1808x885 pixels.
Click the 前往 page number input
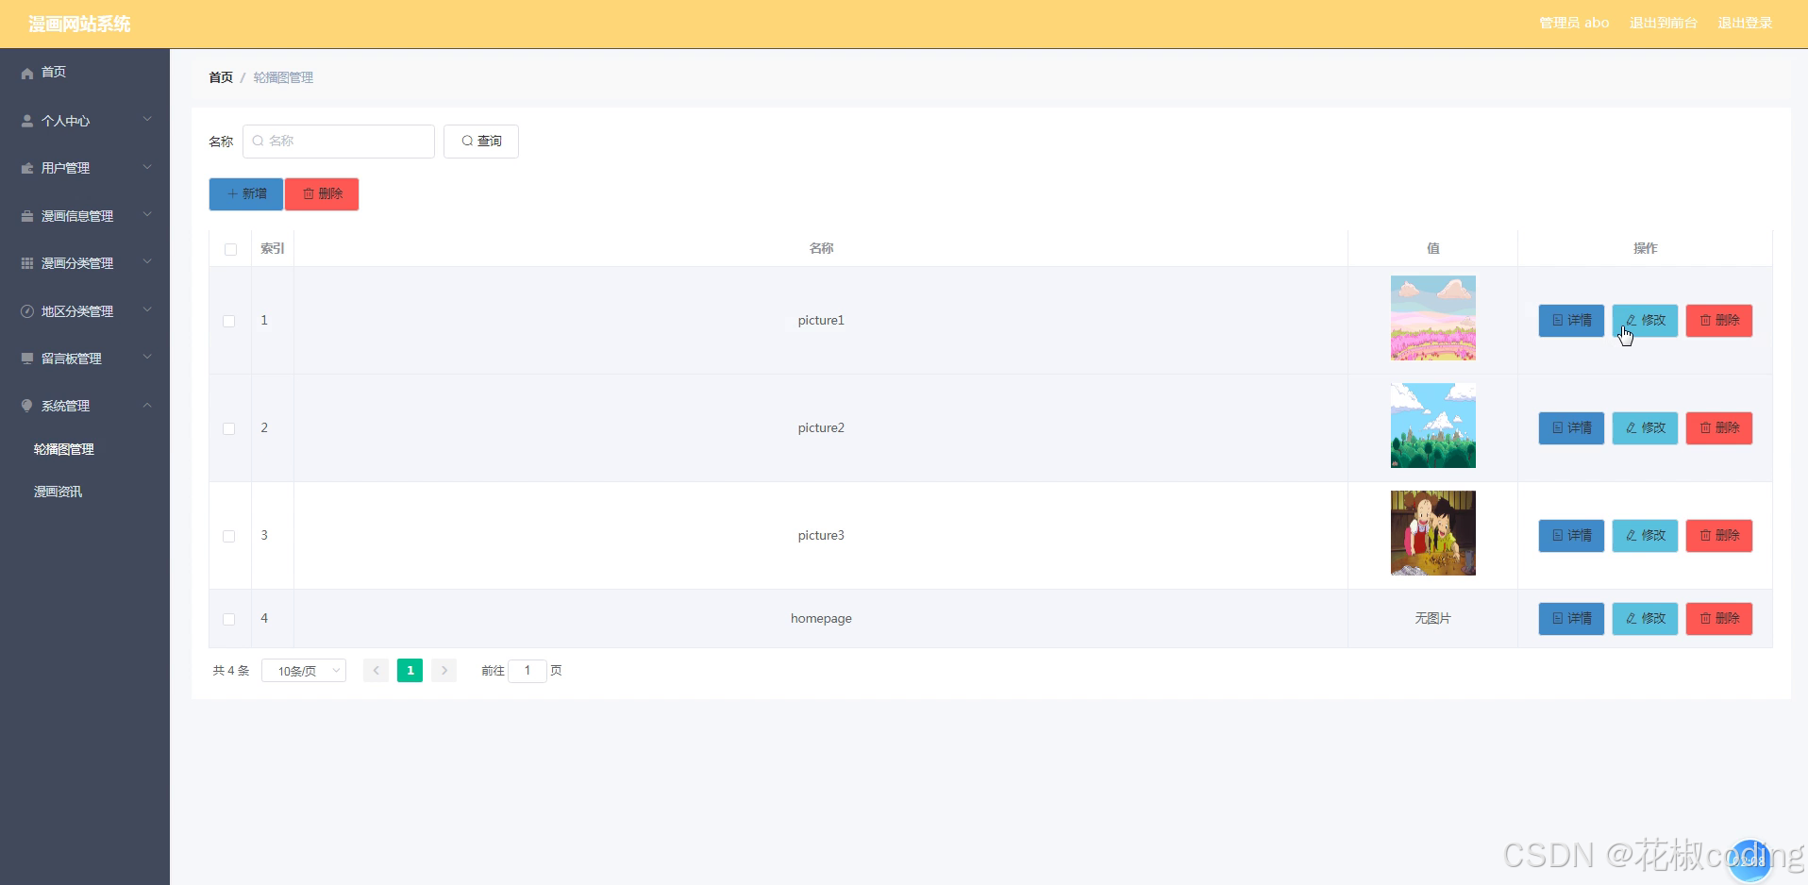point(527,671)
